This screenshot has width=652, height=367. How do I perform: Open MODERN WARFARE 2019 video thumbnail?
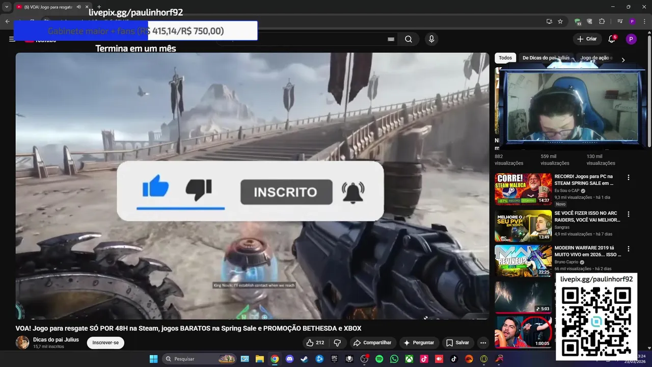523,260
